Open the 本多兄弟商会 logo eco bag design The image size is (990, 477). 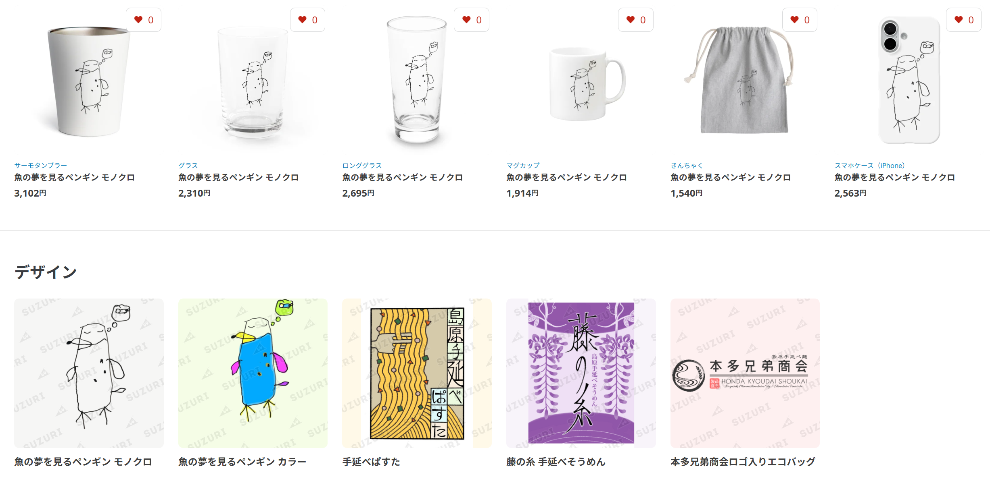(745, 373)
